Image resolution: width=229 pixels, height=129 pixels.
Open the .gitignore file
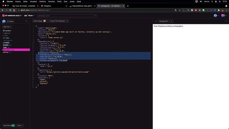[8, 40]
